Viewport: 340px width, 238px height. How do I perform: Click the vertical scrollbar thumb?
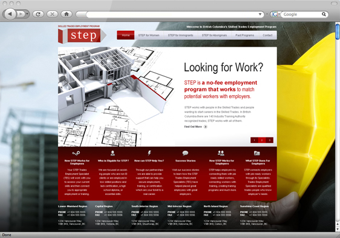(x=338, y=31)
